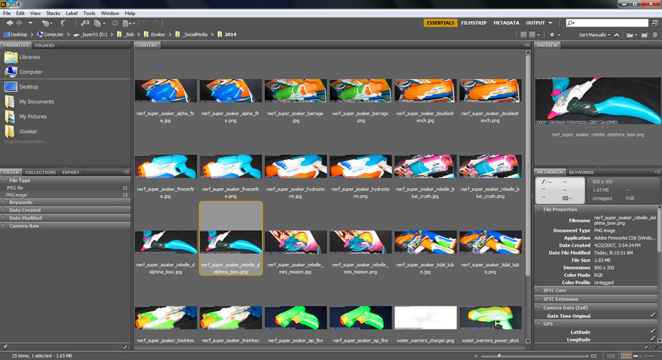
Task: Click the Get Photos from Camera icon
Action: [85, 23]
